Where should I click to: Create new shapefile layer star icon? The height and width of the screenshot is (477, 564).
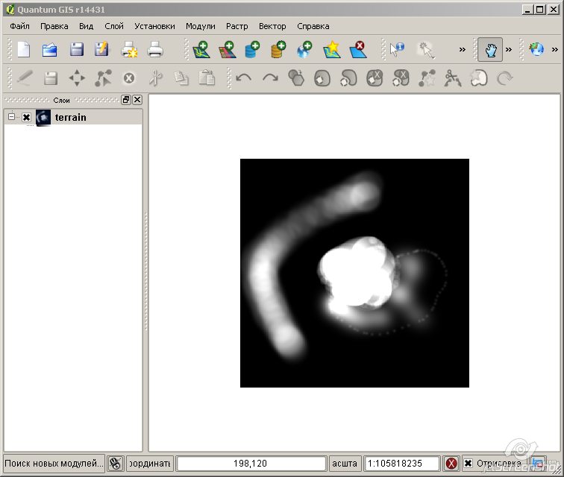(x=332, y=49)
